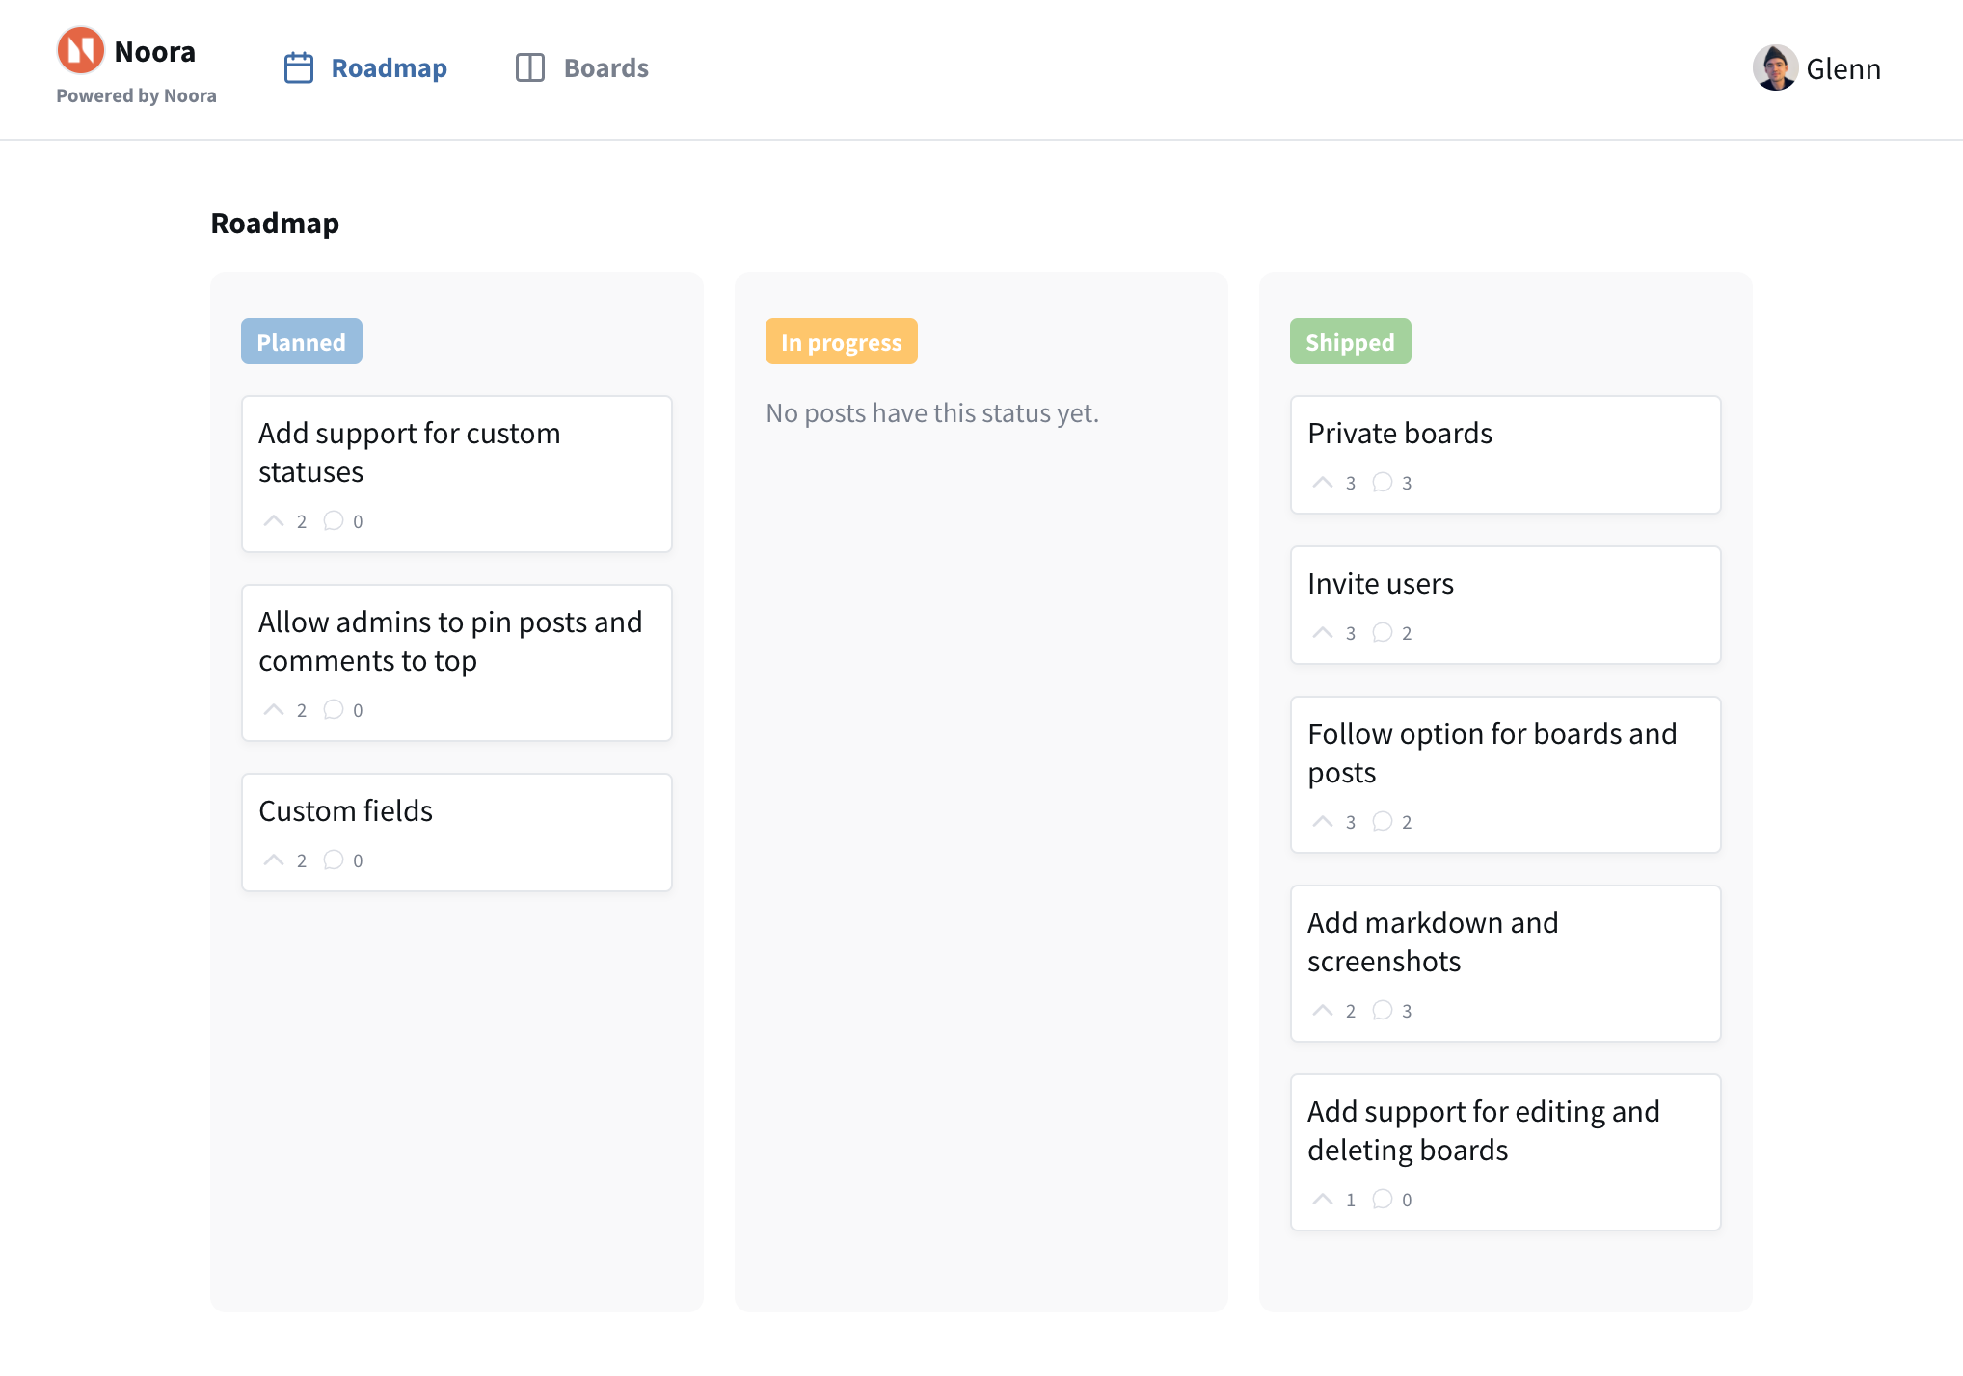The width and height of the screenshot is (1963, 1376).
Task: Open the Roadmap tab
Action: [389, 68]
